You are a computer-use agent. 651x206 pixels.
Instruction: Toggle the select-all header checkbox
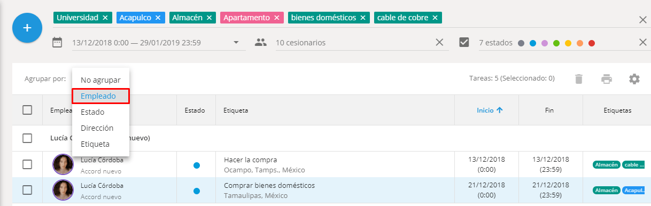pos(27,110)
